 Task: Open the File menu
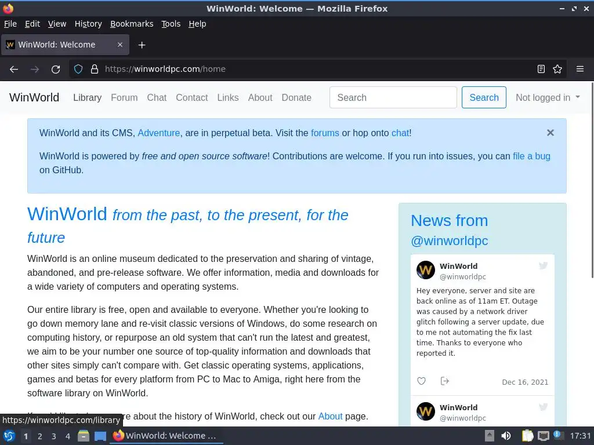pos(10,24)
